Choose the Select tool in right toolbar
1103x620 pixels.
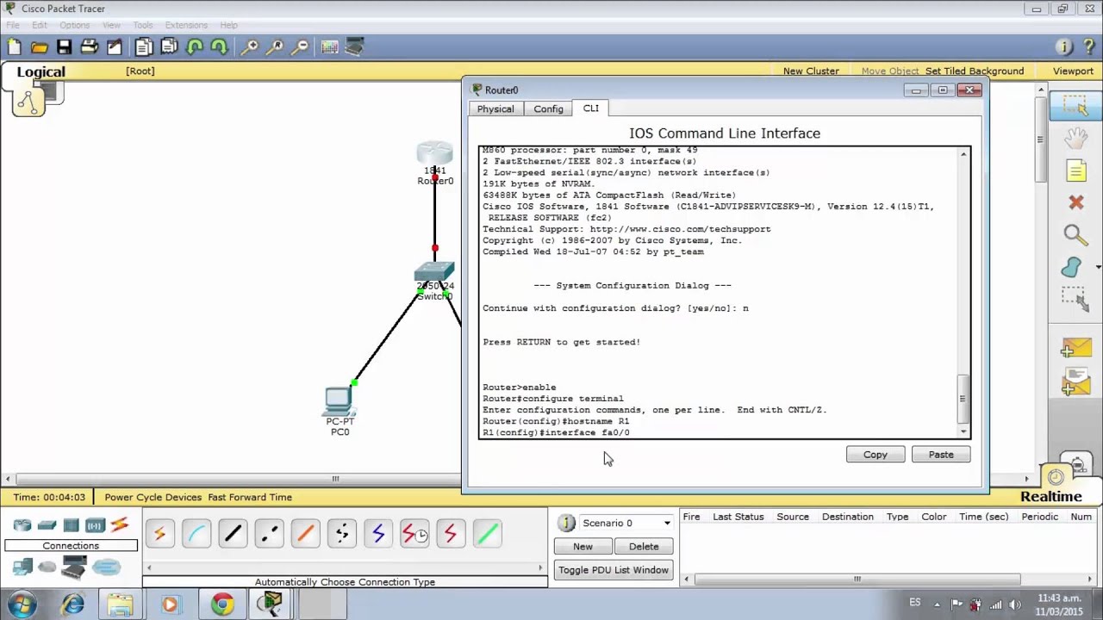pyautogui.click(x=1075, y=105)
